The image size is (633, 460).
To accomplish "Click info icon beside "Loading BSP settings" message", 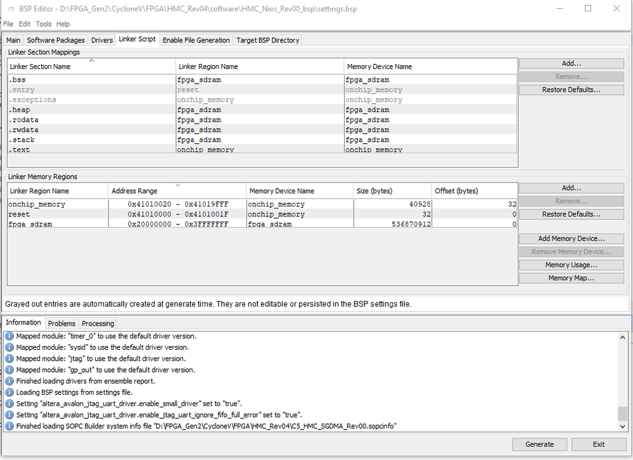I will (x=10, y=392).
